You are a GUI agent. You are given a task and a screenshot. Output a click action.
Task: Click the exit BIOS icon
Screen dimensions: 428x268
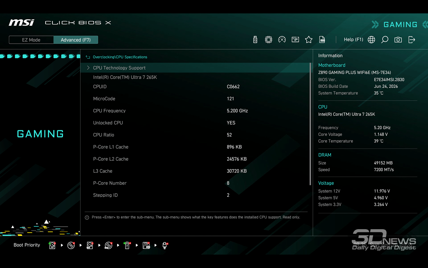tap(412, 40)
